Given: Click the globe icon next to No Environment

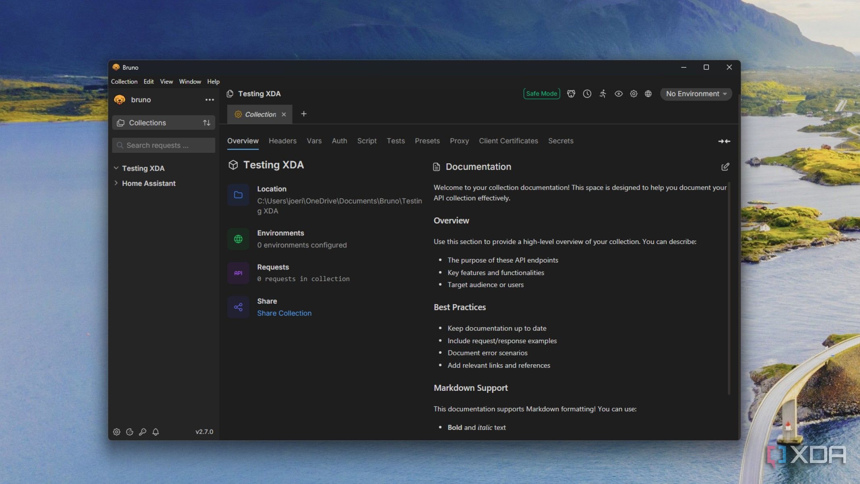Looking at the screenshot, I should pos(648,94).
